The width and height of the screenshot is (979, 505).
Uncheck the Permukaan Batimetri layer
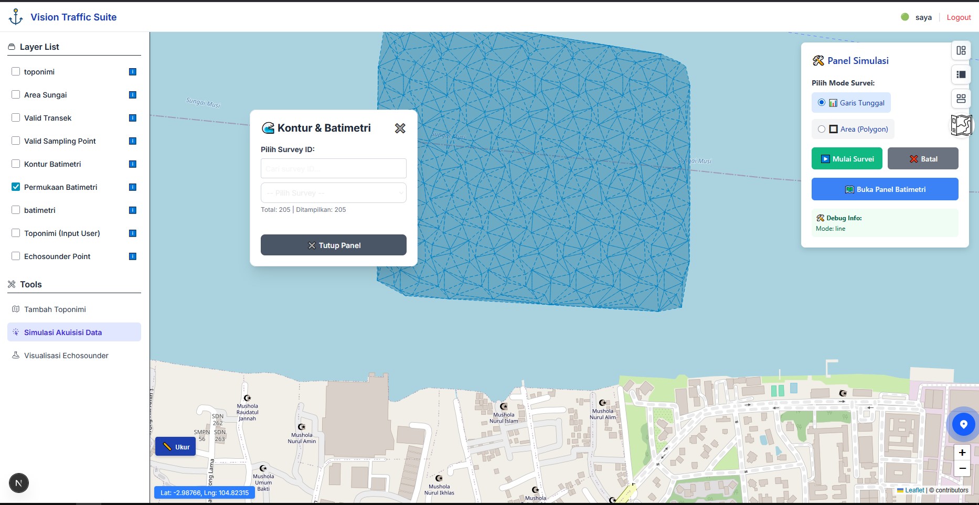pos(16,187)
